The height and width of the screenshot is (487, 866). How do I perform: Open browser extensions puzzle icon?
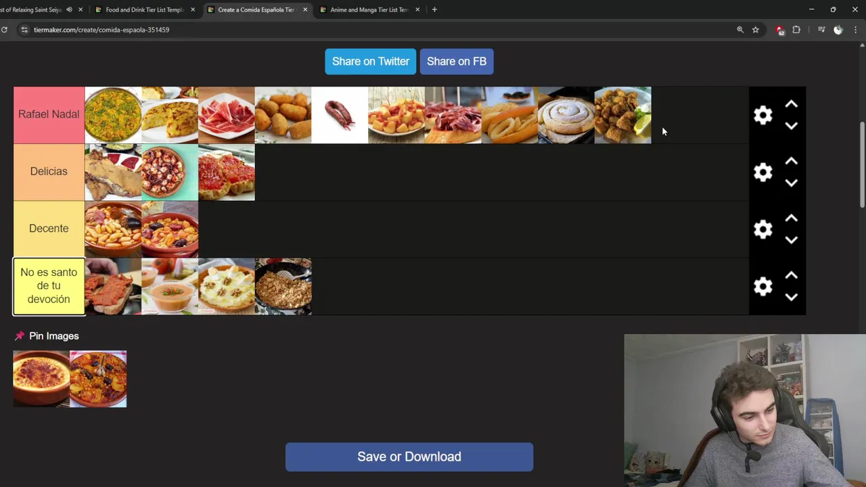pos(796,30)
